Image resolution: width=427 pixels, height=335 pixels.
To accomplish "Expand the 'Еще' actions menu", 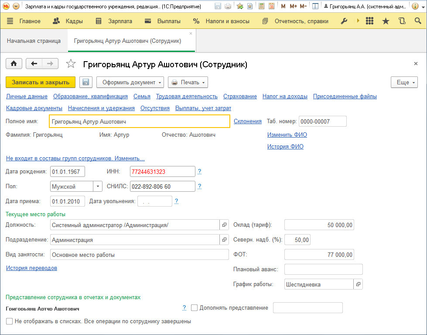I will coord(404,82).
